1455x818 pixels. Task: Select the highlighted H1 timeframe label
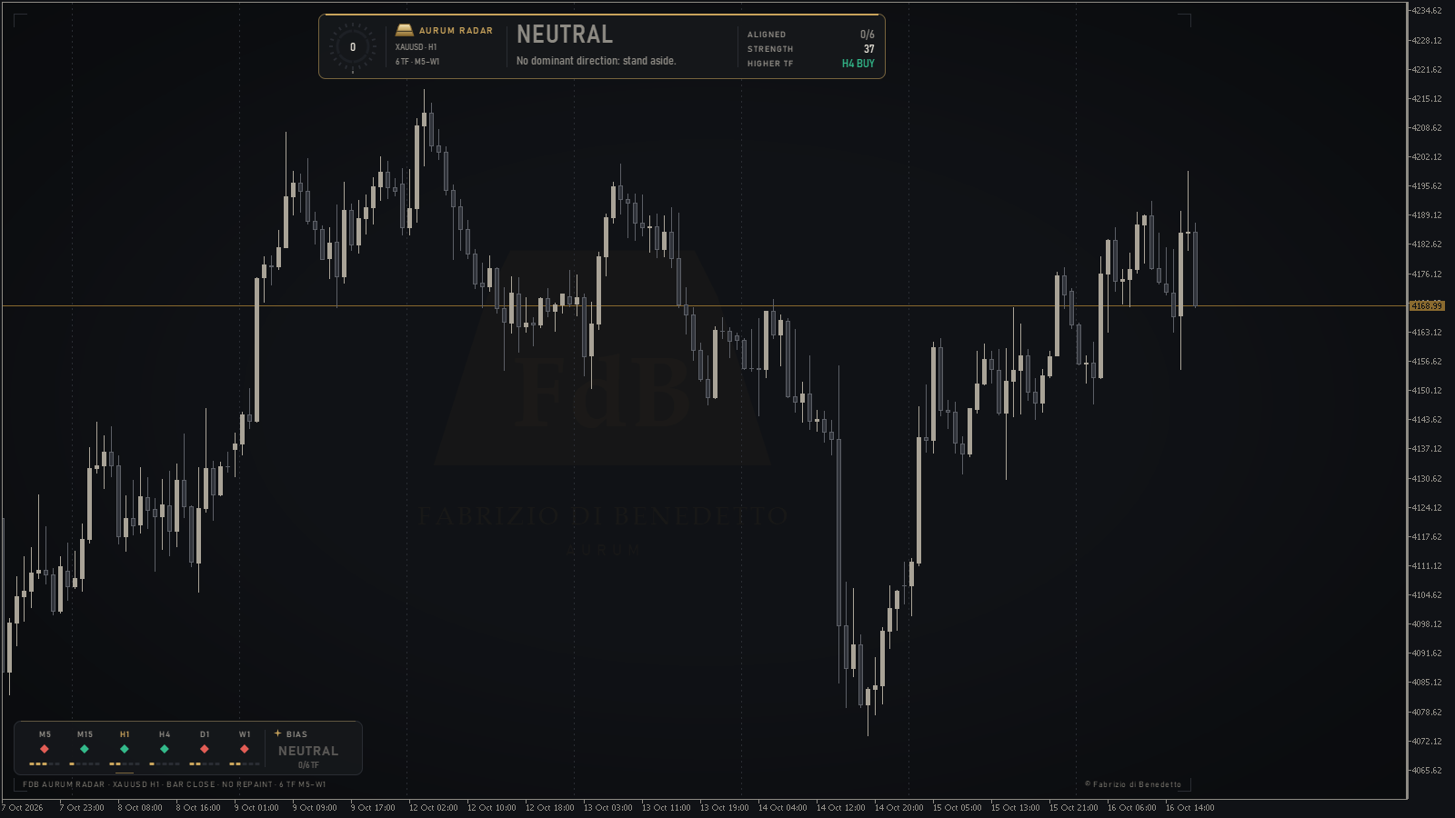pos(125,734)
